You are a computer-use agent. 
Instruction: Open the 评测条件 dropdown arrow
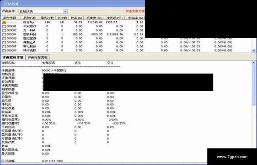click(65, 11)
